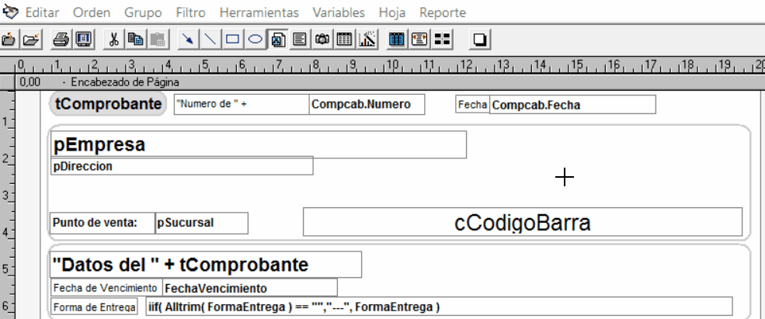Click the selected document picture tool
Image resolution: width=765 pixels, height=319 pixels.
[277, 39]
